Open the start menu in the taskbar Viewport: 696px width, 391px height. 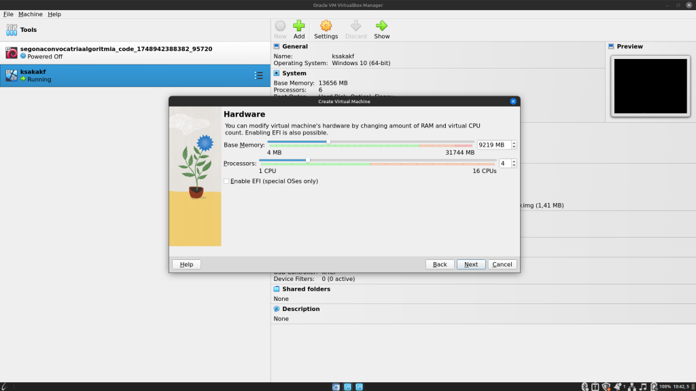[x=5, y=387]
